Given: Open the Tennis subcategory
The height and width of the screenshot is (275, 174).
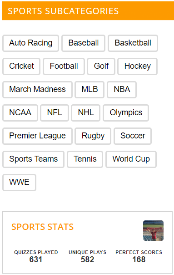Looking at the screenshot, I should [85, 159].
